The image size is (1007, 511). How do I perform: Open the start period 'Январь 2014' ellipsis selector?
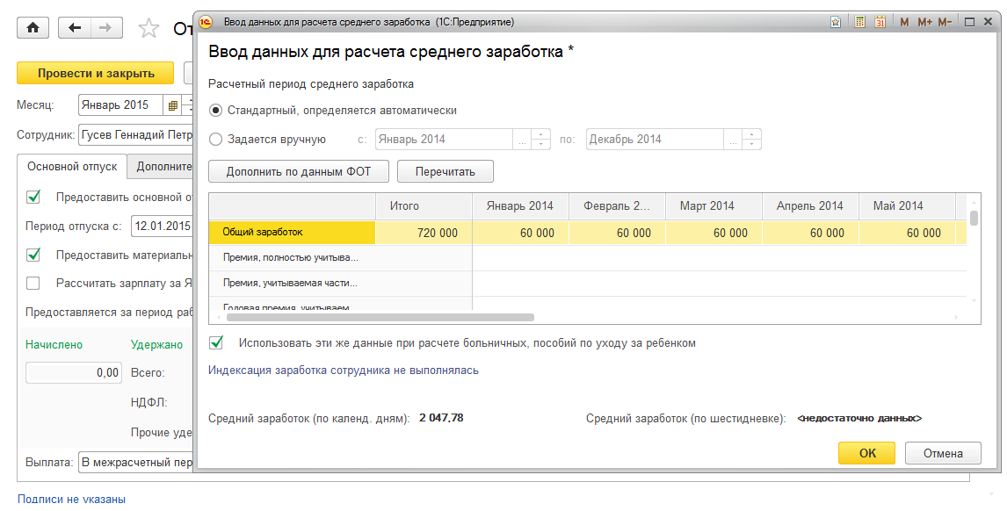[x=522, y=139]
